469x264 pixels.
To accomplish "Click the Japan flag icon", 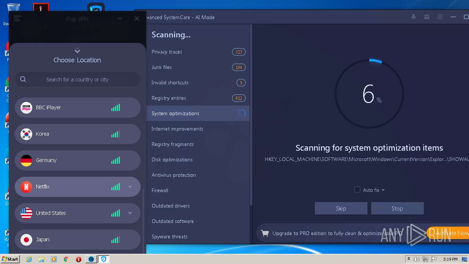I will [26, 239].
